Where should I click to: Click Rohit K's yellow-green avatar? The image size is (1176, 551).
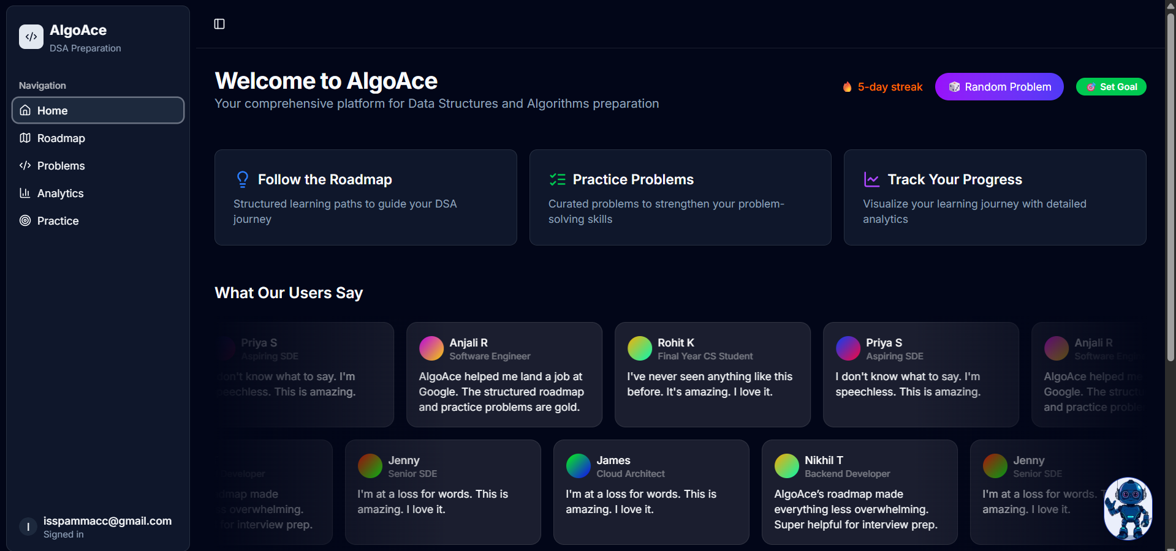coord(640,348)
